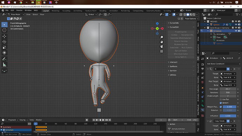Enable the Rotation weight checkbox
Viewport: 242px width, 136px height.
221,110
